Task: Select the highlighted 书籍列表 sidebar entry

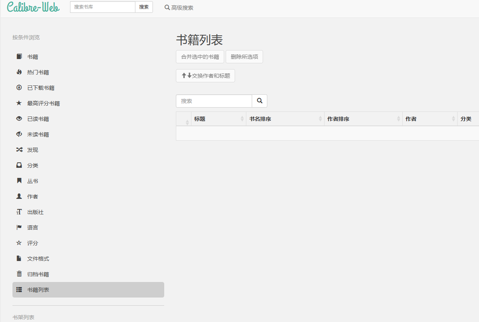Action: pos(88,290)
